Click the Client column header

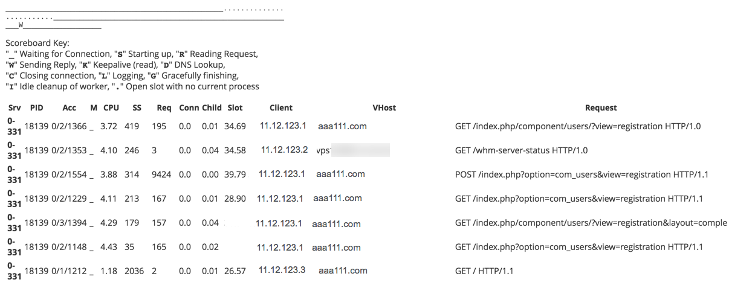281,108
